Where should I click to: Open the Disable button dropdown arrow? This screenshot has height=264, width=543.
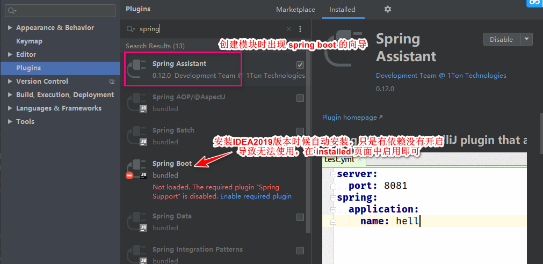tap(527, 39)
